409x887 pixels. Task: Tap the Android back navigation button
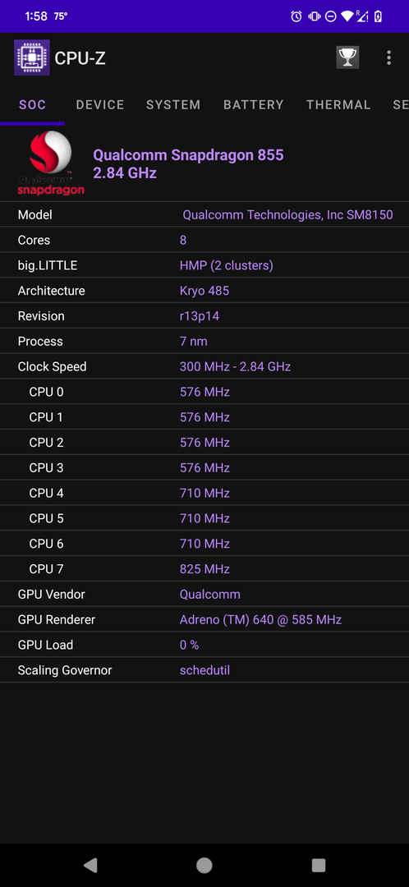point(90,865)
